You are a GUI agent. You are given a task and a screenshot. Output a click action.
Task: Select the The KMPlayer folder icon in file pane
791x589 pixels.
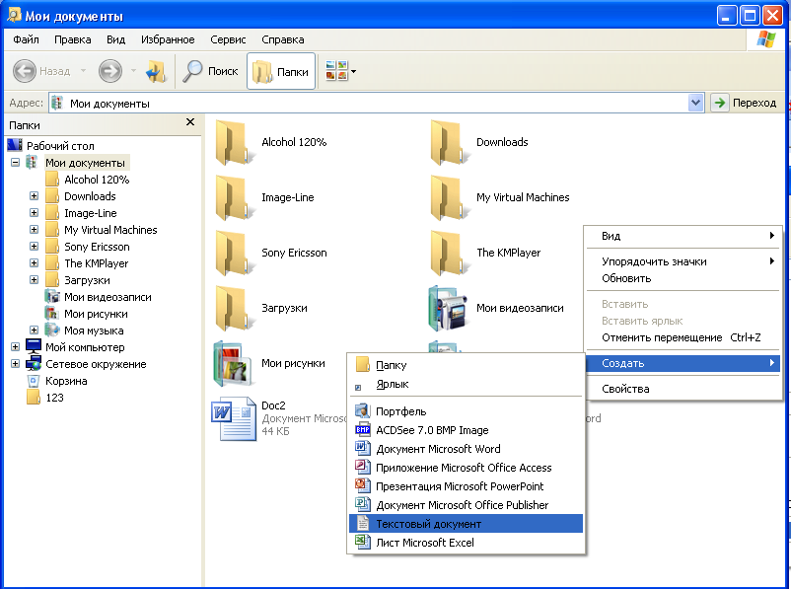click(x=449, y=254)
